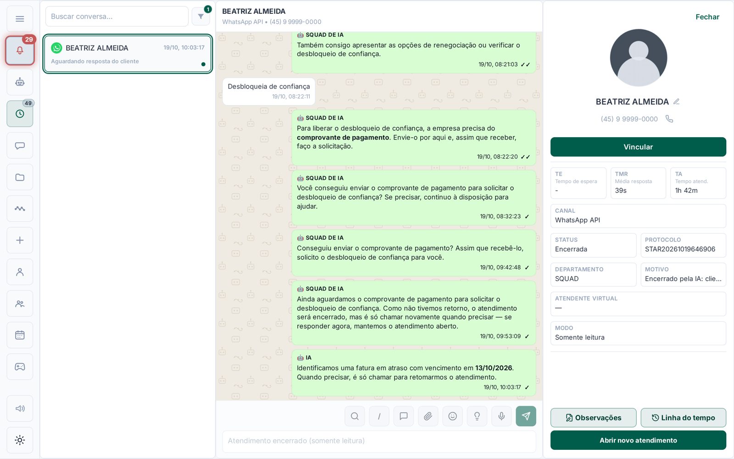The height and width of the screenshot is (459, 734).
Task: Open the emoji picker smiley button
Action: (x=452, y=416)
